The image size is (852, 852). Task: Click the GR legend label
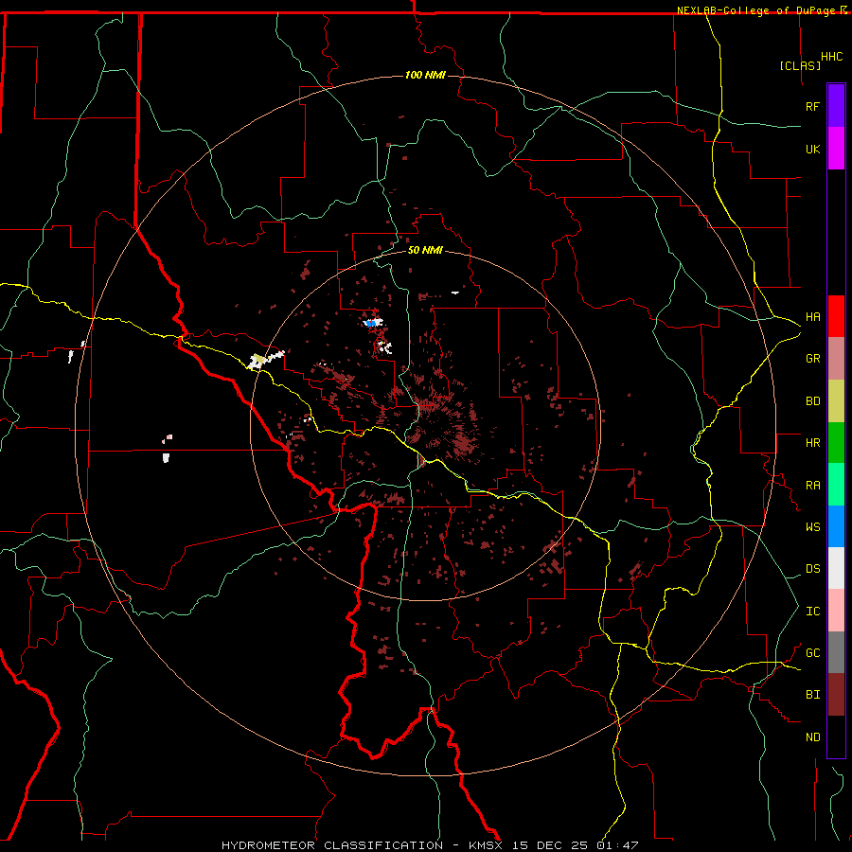pos(812,359)
